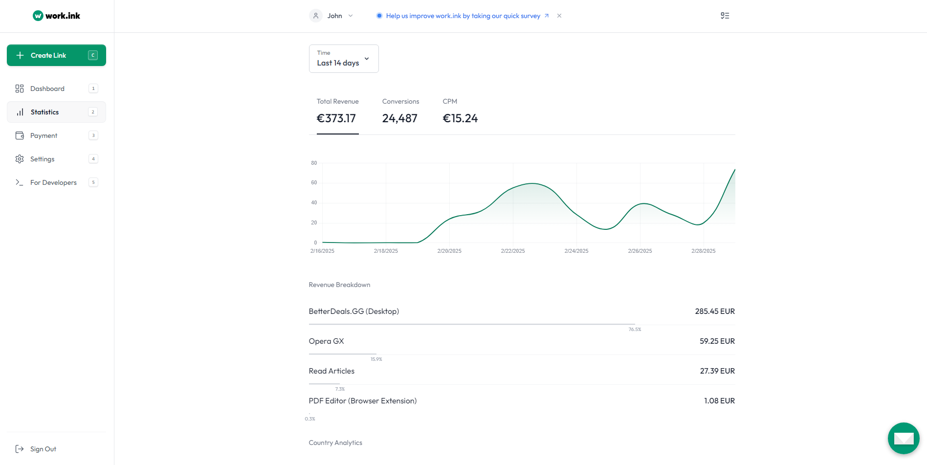Click the For Developers terminal icon
The height and width of the screenshot is (465, 927).
click(x=20, y=182)
